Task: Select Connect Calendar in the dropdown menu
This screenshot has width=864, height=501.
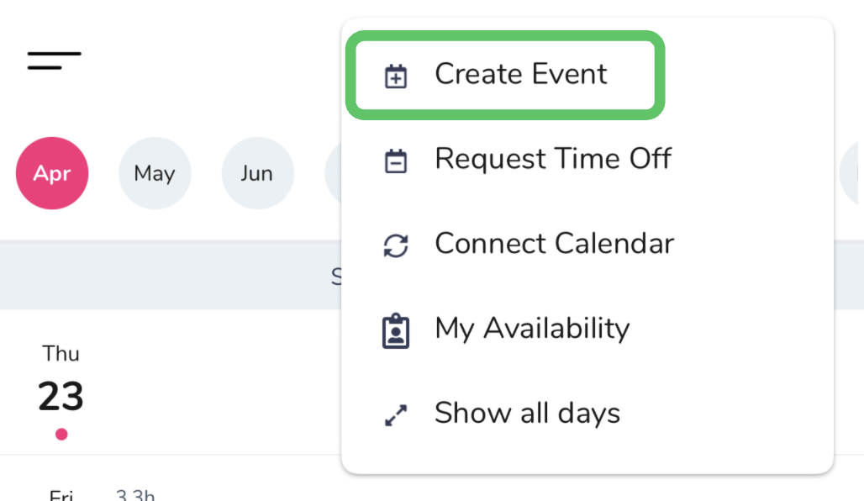Action: pos(554,244)
